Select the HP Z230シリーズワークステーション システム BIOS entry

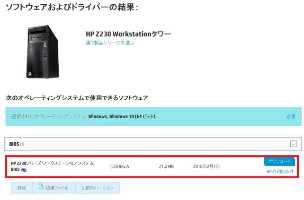point(53,166)
